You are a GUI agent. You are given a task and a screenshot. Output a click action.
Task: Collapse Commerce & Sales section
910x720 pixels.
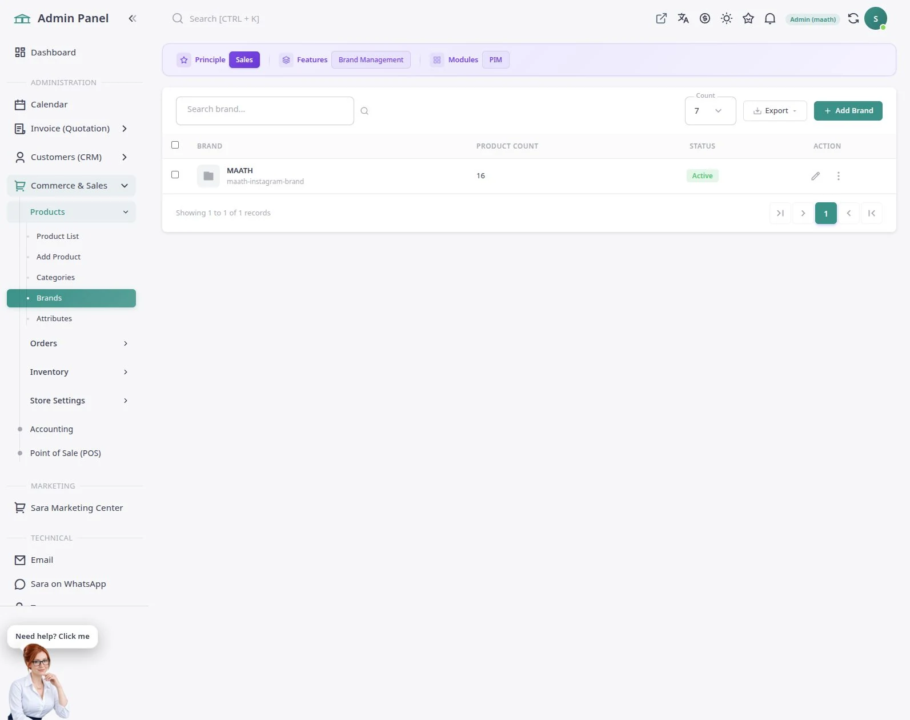(x=71, y=186)
